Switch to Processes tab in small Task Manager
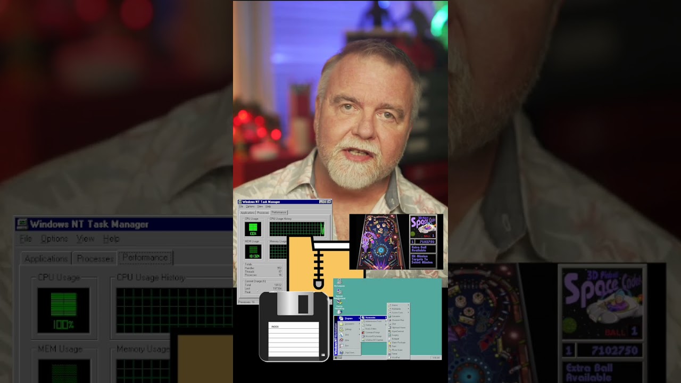Viewport: 681px width, 383px height. 263,213
